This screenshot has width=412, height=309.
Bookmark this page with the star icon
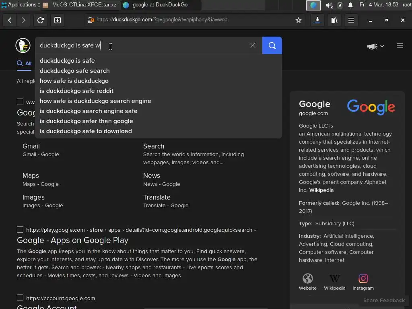pos(298,20)
